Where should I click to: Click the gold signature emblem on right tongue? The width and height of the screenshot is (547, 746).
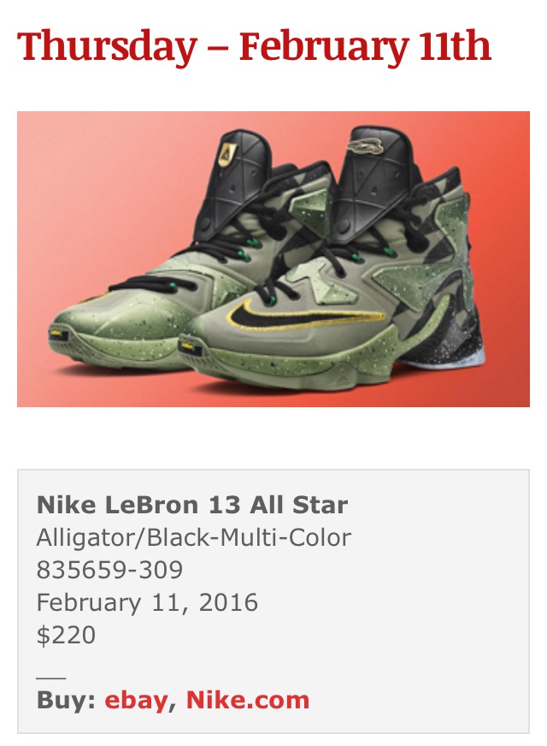368,146
